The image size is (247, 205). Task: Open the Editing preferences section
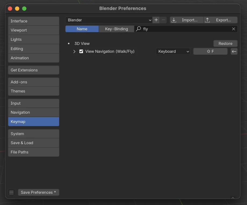click(x=34, y=49)
